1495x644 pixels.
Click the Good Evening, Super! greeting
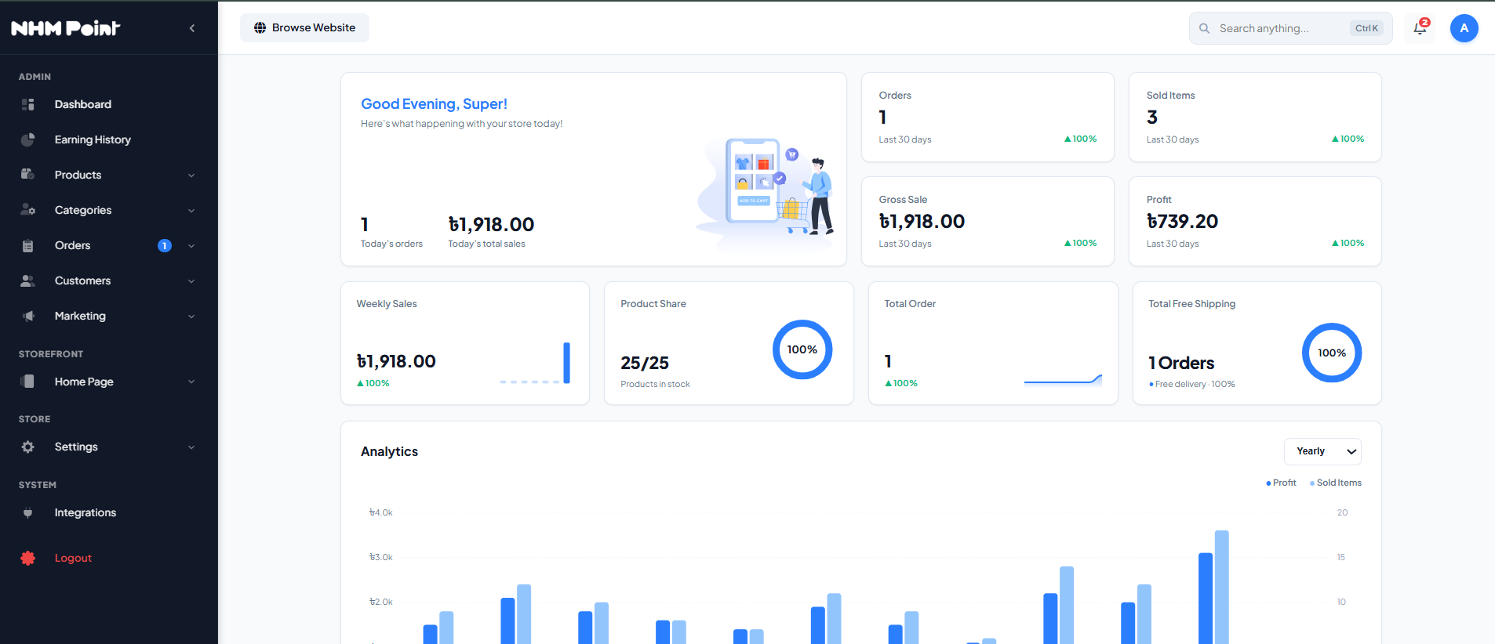[434, 104]
